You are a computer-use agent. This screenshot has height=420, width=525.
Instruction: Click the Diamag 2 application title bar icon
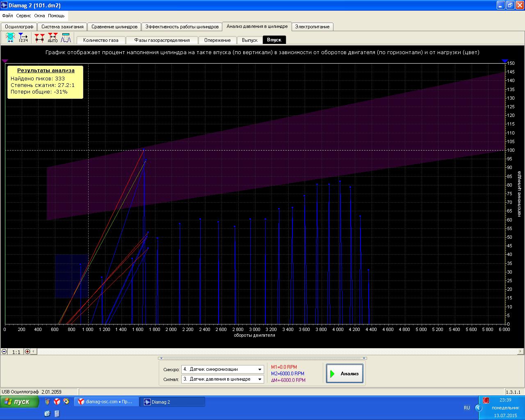click(x=4, y=5)
